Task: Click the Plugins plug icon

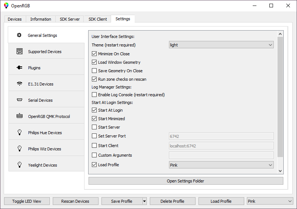Action: tap(20, 68)
